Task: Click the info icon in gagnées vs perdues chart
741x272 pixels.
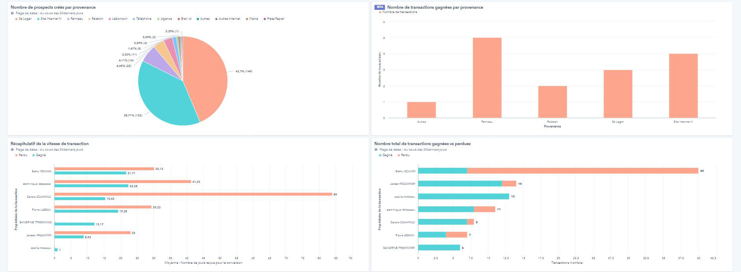Action: [x=376, y=149]
